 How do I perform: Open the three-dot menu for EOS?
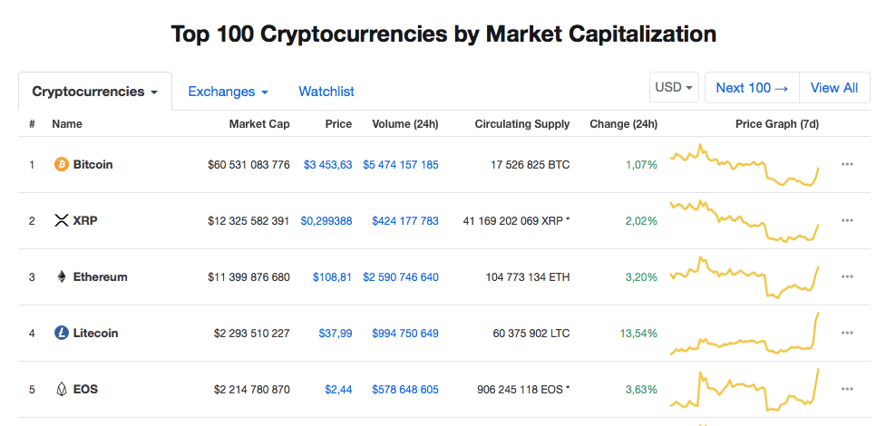coord(847,390)
